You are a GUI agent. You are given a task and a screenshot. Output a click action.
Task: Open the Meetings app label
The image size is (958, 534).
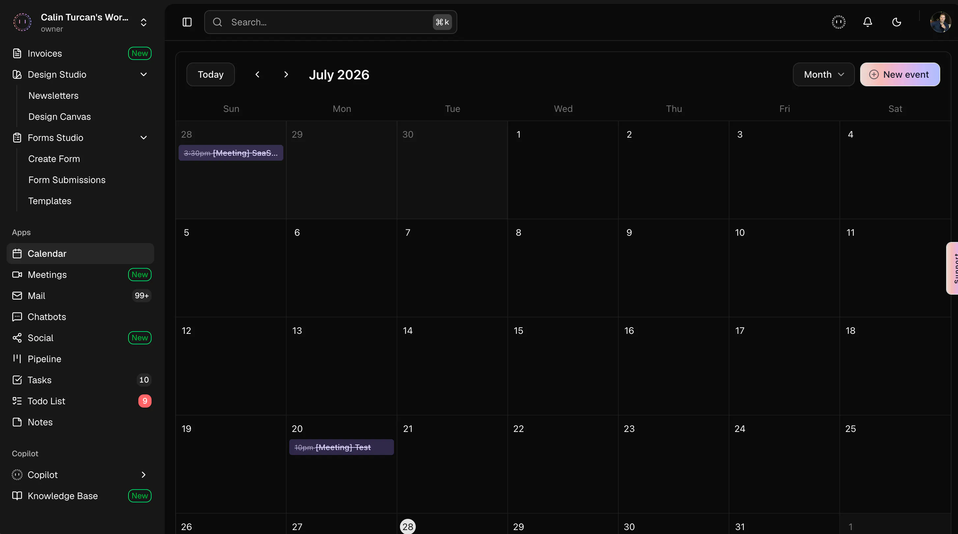click(x=47, y=275)
